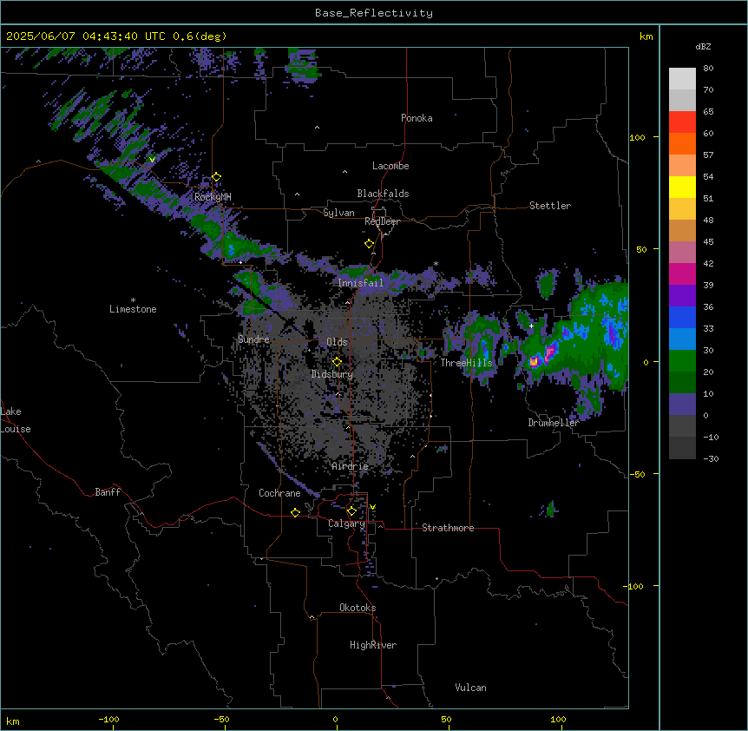Screen dimensions: 748x731
Task: Click the Drumheller label
Action: pos(554,423)
